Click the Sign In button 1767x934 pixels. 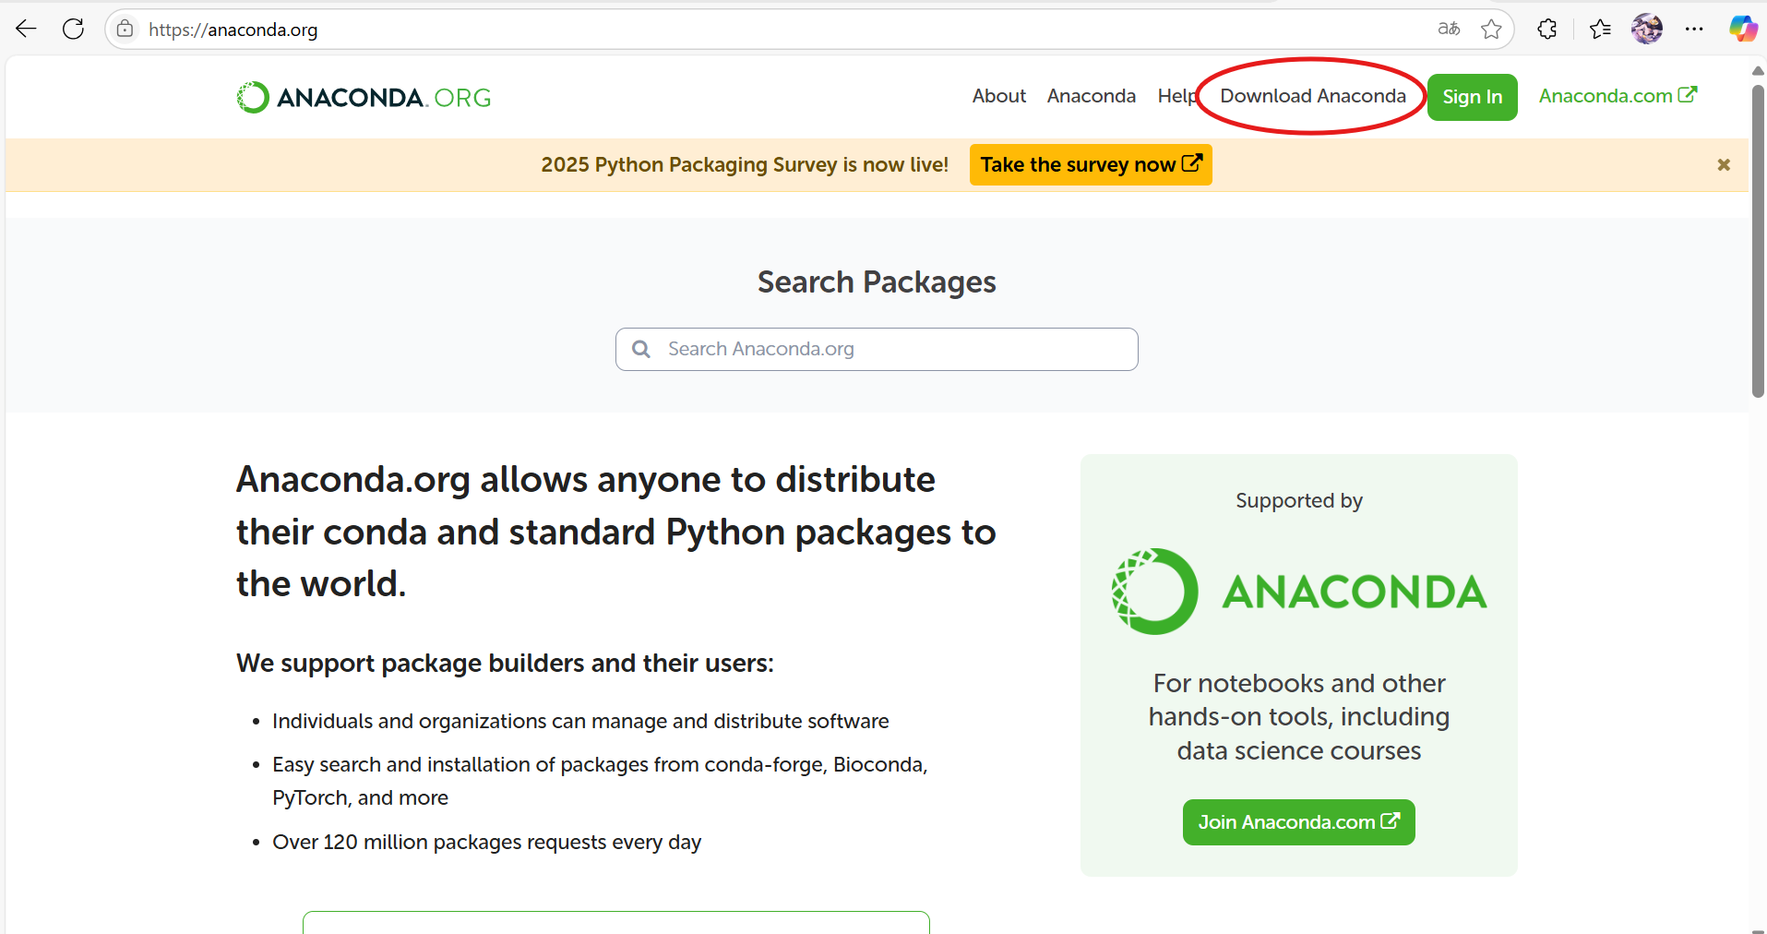click(1473, 97)
